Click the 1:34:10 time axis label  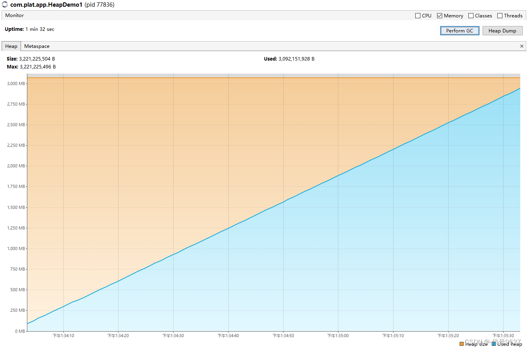click(x=63, y=336)
